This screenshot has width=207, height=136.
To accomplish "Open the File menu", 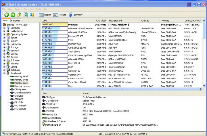I will tap(4, 9).
